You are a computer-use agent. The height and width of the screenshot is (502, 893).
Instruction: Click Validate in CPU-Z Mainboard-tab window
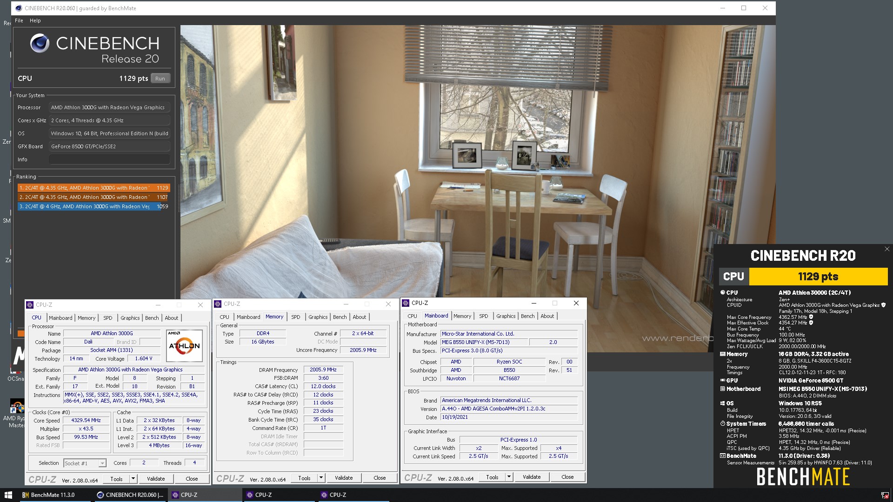[532, 477]
